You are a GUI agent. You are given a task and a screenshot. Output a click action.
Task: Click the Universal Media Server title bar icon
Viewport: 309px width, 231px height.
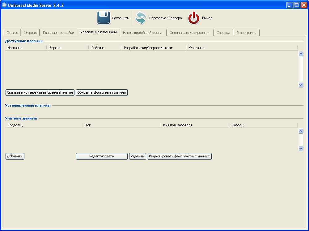(x=4, y=5)
